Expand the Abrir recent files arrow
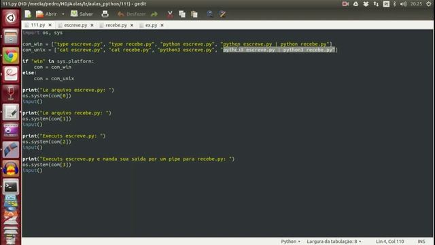Screen dimensions: 435x245 (x=63, y=14)
